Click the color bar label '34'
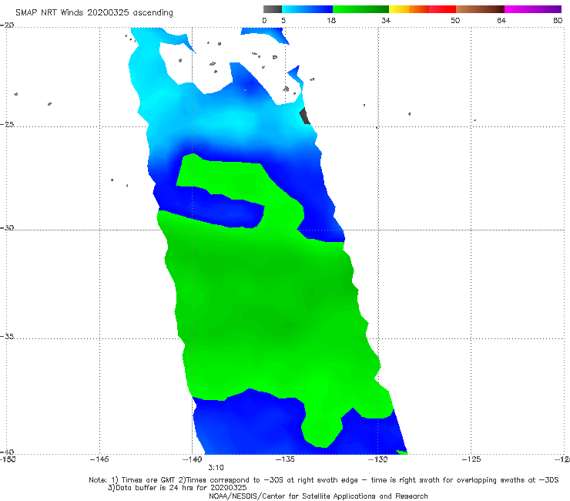The width and height of the screenshot is (570, 501). (x=386, y=20)
